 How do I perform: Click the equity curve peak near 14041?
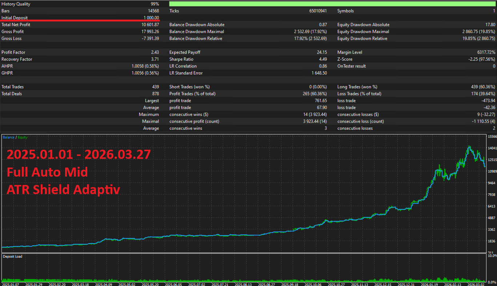(x=469, y=147)
